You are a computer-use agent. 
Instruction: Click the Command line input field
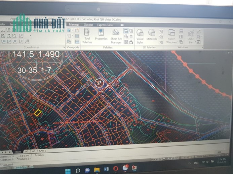coord(74,164)
